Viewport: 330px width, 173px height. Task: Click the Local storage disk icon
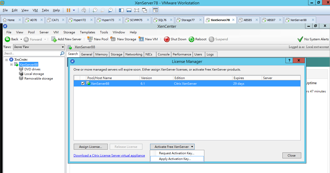pyautogui.click(x=21, y=74)
